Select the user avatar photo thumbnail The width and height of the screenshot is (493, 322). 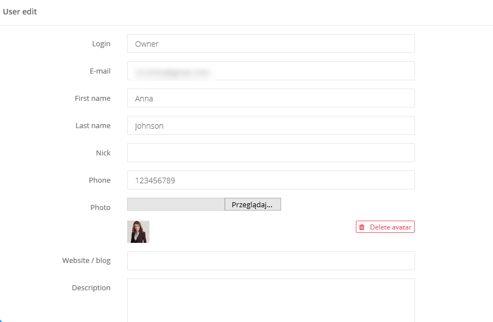pyautogui.click(x=138, y=232)
